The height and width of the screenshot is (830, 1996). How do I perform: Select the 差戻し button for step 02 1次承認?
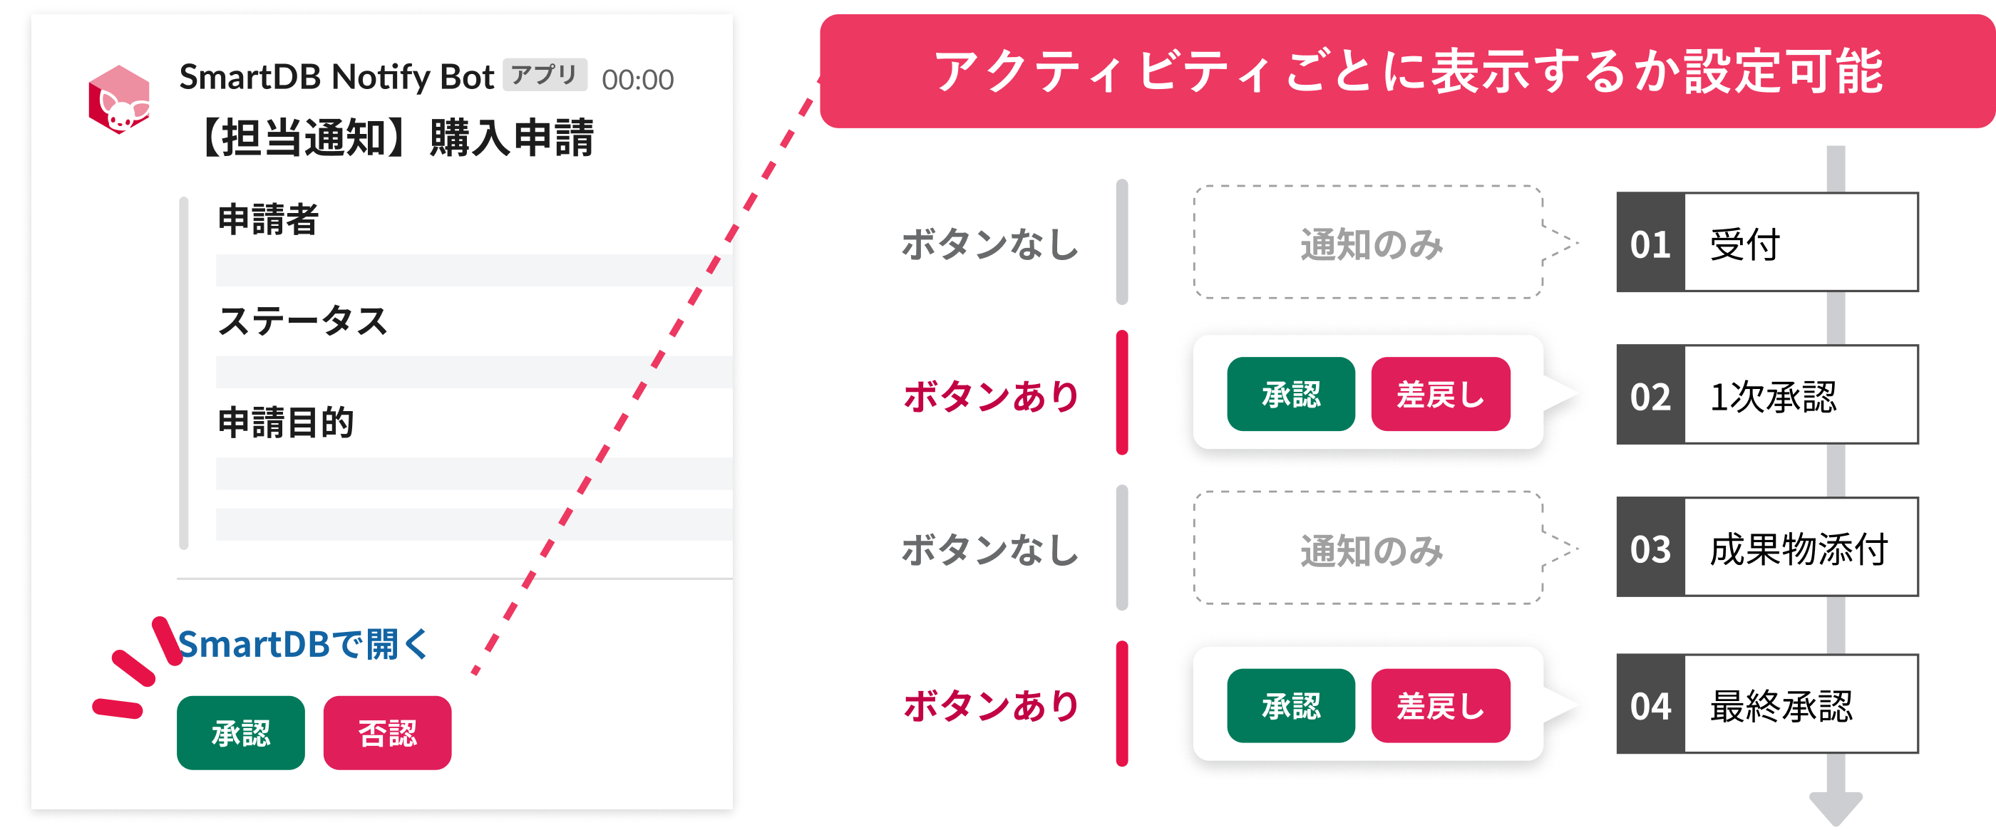click(1441, 394)
